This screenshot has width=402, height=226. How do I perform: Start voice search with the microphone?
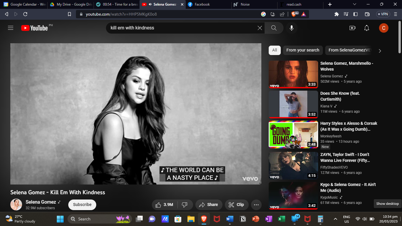(x=292, y=28)
